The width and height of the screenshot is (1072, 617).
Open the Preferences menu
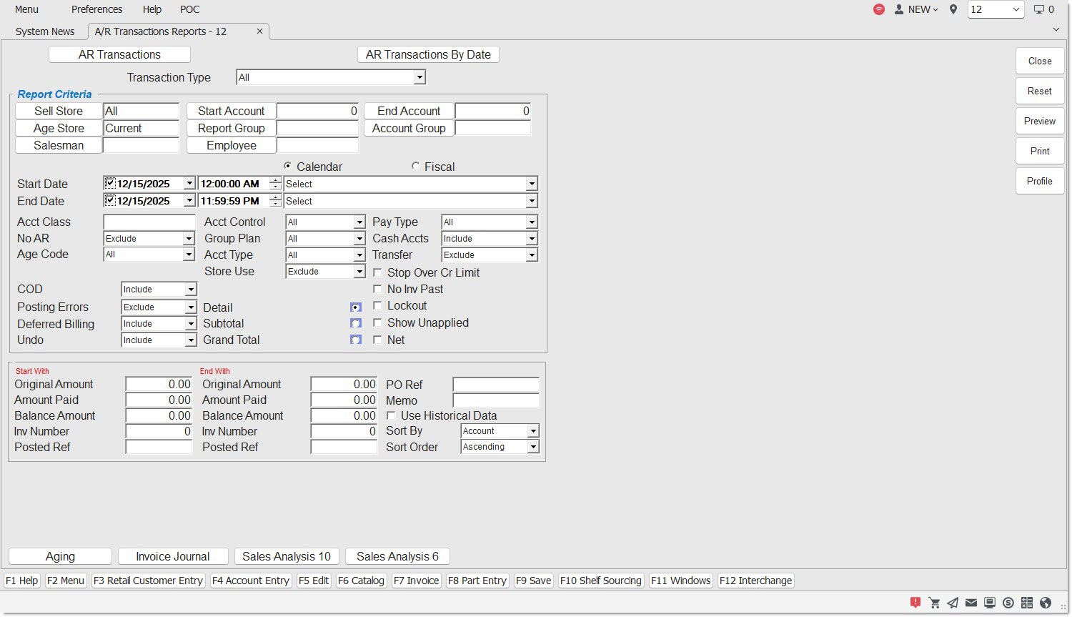tap(96, 9)
